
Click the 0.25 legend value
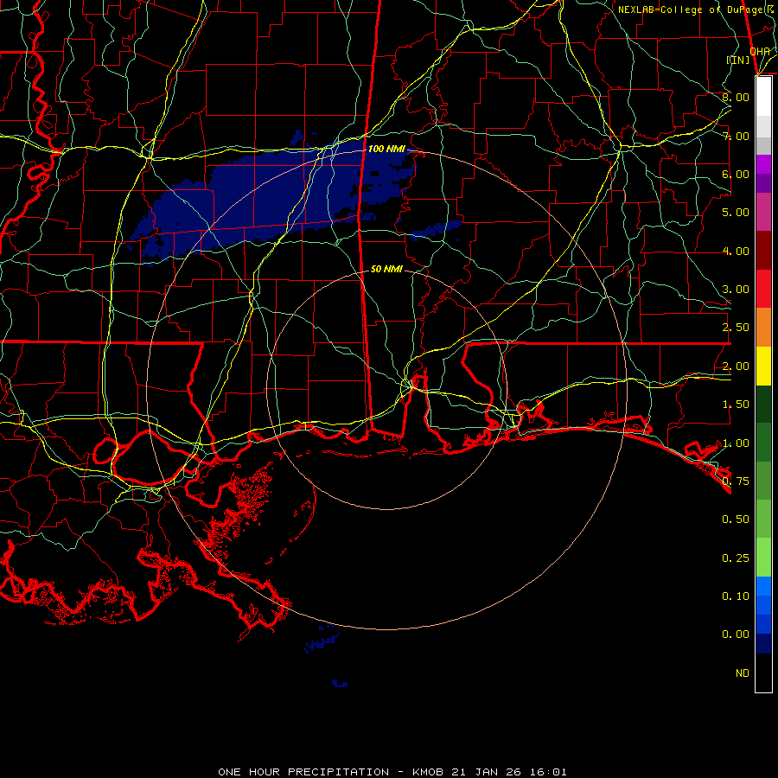tap(736, 558)
